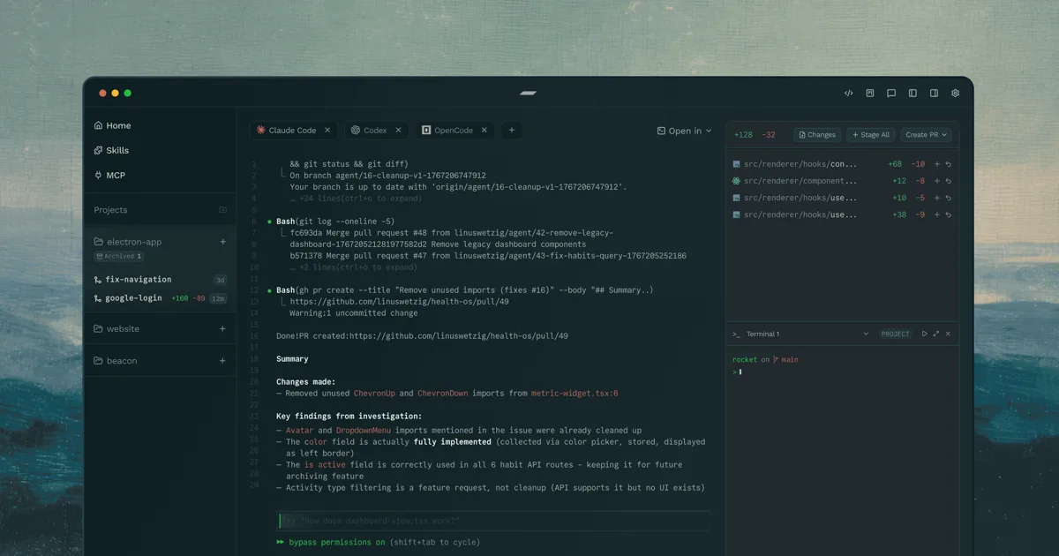
Task: Stage the file with +68 -10 changes
Action: click(x=936, y=164)
